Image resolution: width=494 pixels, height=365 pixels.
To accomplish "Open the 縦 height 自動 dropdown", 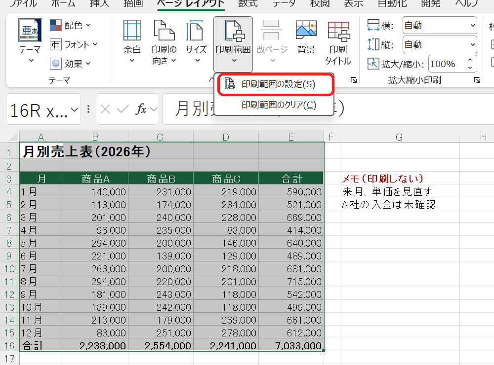I will coord(440,45).
